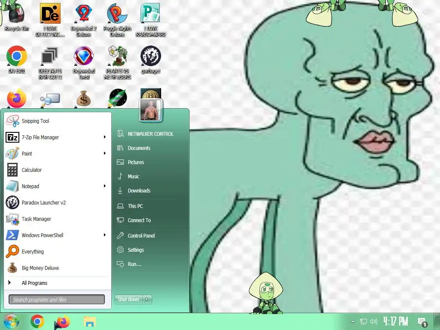Screen dimensions: 440x330
Task: Expand All Programs list
Action: tap(57, 283)
